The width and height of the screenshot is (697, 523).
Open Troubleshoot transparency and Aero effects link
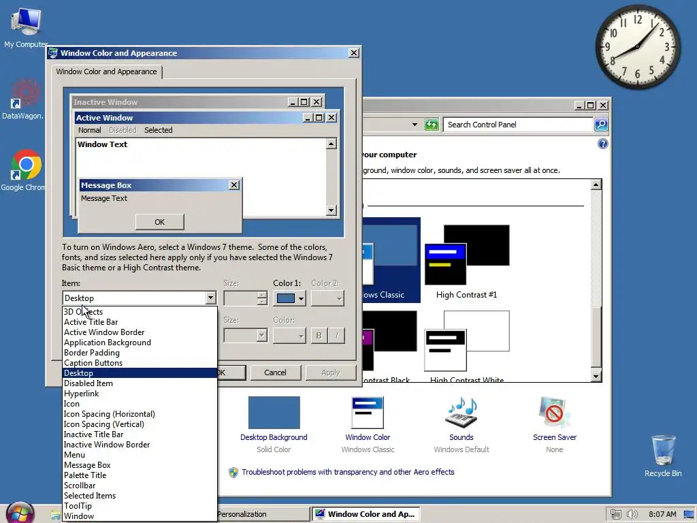[x=348, y=472]
